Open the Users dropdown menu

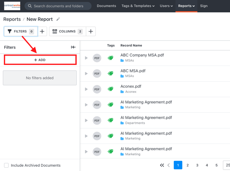(166, 6)
